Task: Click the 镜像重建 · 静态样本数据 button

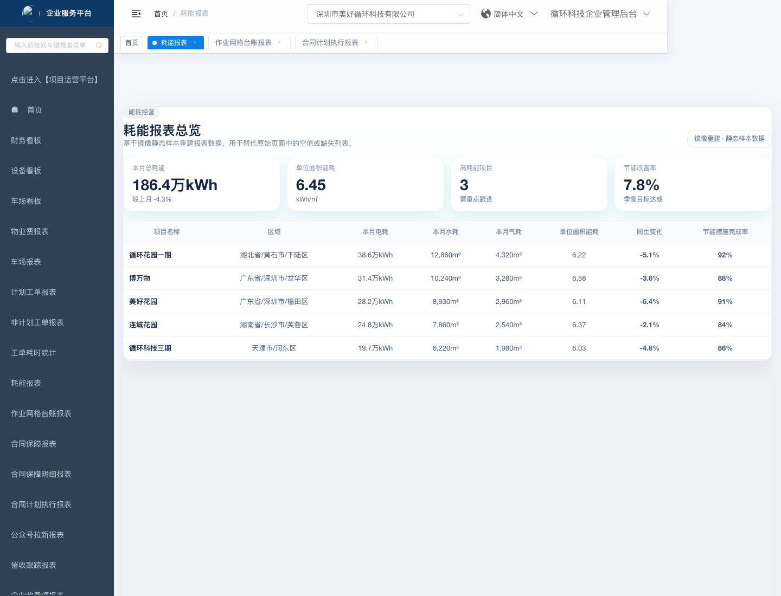Action: 729,139
